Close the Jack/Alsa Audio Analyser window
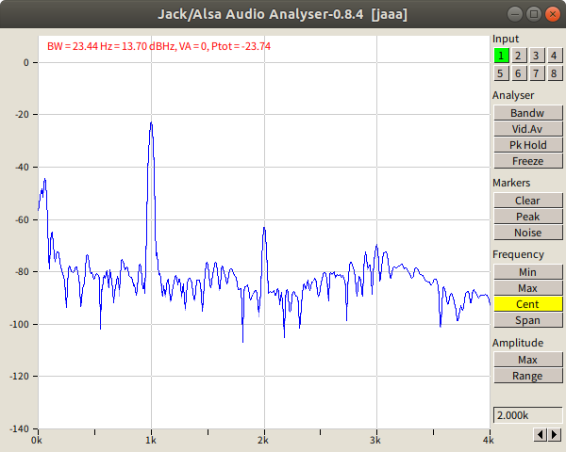The image size is (566, 452). coord(553,14)
